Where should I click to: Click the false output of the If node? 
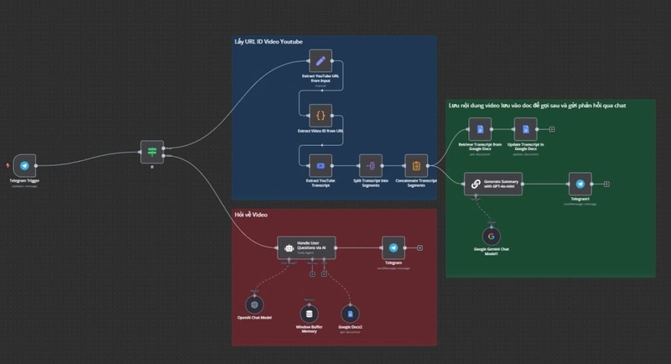164,156
